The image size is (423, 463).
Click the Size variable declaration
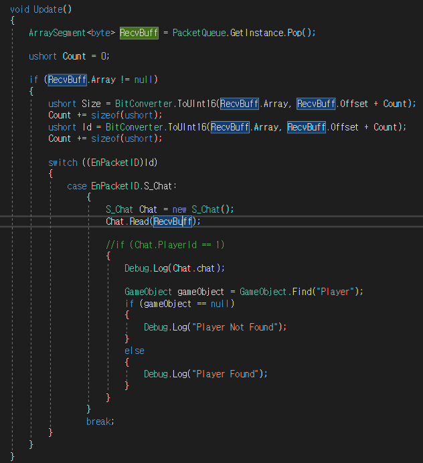coord(91,104)
